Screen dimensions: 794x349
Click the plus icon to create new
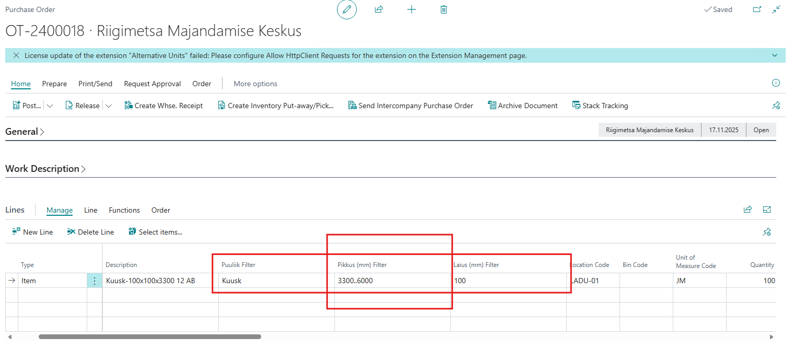pyautogui.click(x=412, y=9)
